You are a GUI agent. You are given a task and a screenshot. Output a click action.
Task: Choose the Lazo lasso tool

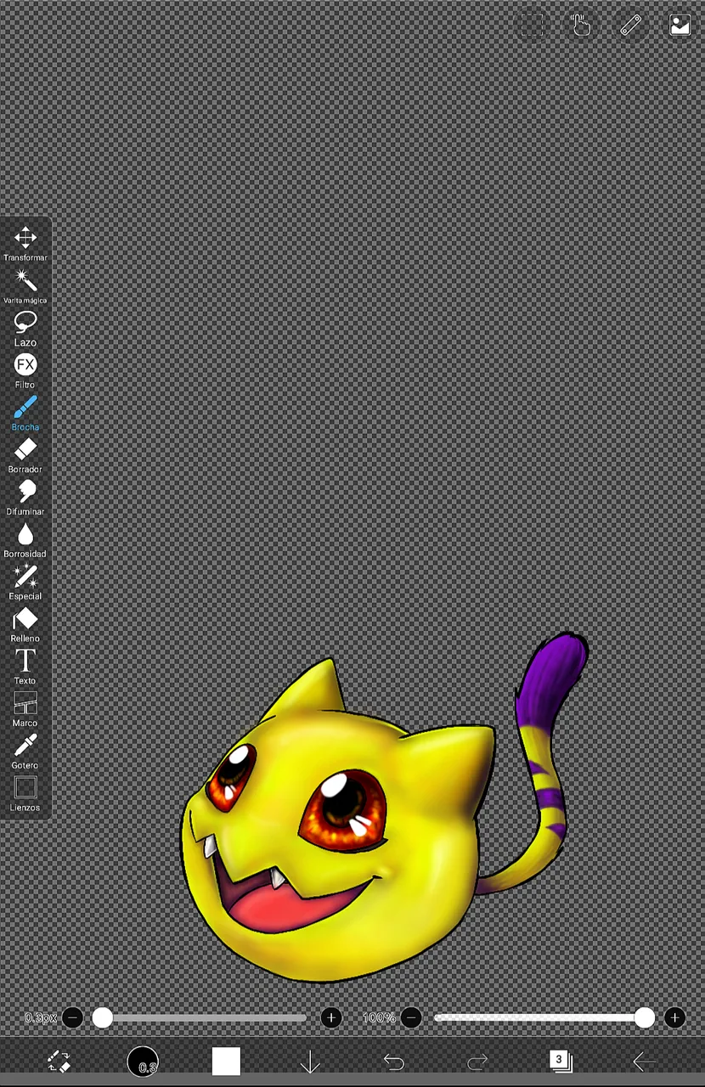[25, 329]
